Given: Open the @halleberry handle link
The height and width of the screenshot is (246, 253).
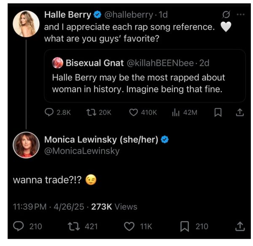Looking at the screenshot, I should click(x=128, y=14).
